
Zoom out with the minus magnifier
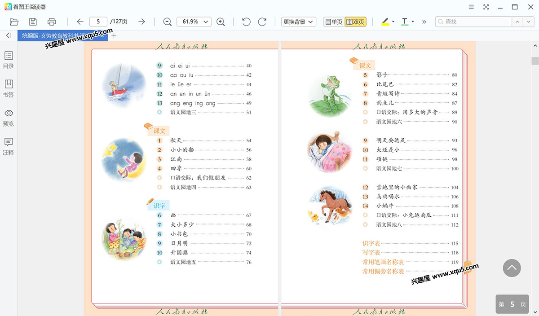pyautogui.click(x=167, y=22)
